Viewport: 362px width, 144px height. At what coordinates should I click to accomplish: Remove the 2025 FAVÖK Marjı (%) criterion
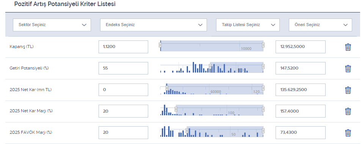pyautogui.click(x=348, y=133)
